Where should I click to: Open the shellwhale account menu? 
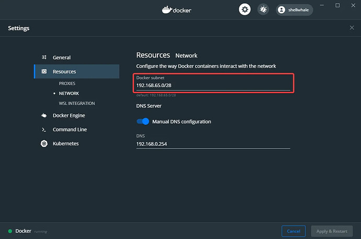(x=295, y=9)
